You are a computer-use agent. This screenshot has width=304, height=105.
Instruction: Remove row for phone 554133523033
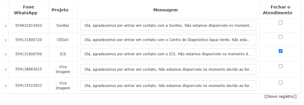(6, 86)
